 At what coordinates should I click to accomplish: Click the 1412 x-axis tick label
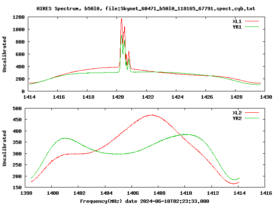tap(213, 193)
